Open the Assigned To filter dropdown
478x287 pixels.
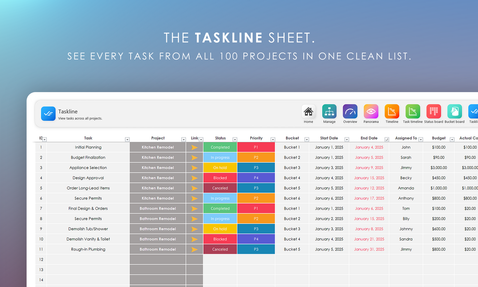(x=421, y=139)
